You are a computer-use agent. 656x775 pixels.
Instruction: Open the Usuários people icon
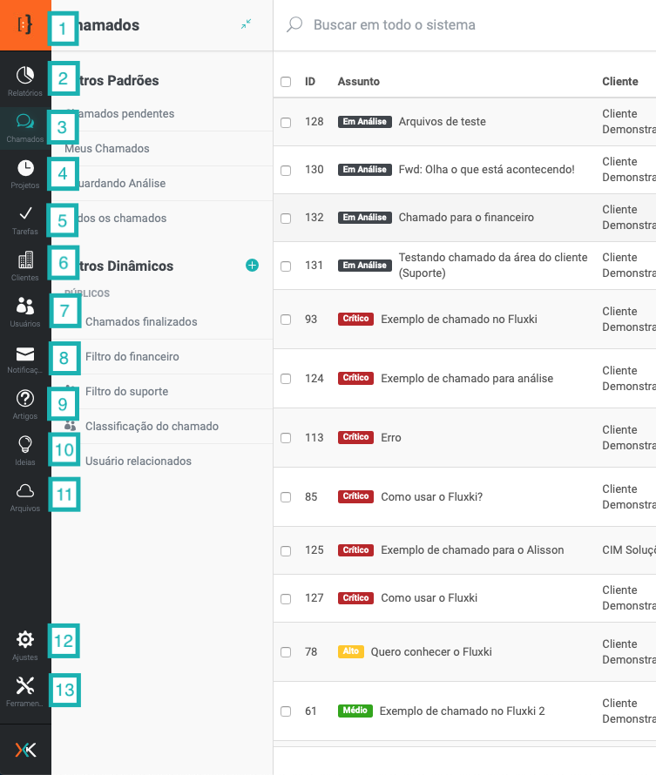(25, 307)
